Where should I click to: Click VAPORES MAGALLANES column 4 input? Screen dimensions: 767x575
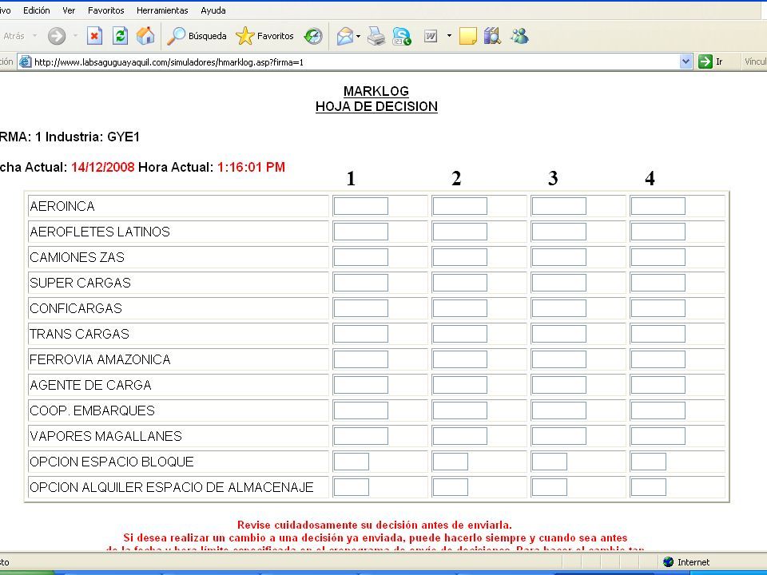pyautogui.click(x=658, y=436)
